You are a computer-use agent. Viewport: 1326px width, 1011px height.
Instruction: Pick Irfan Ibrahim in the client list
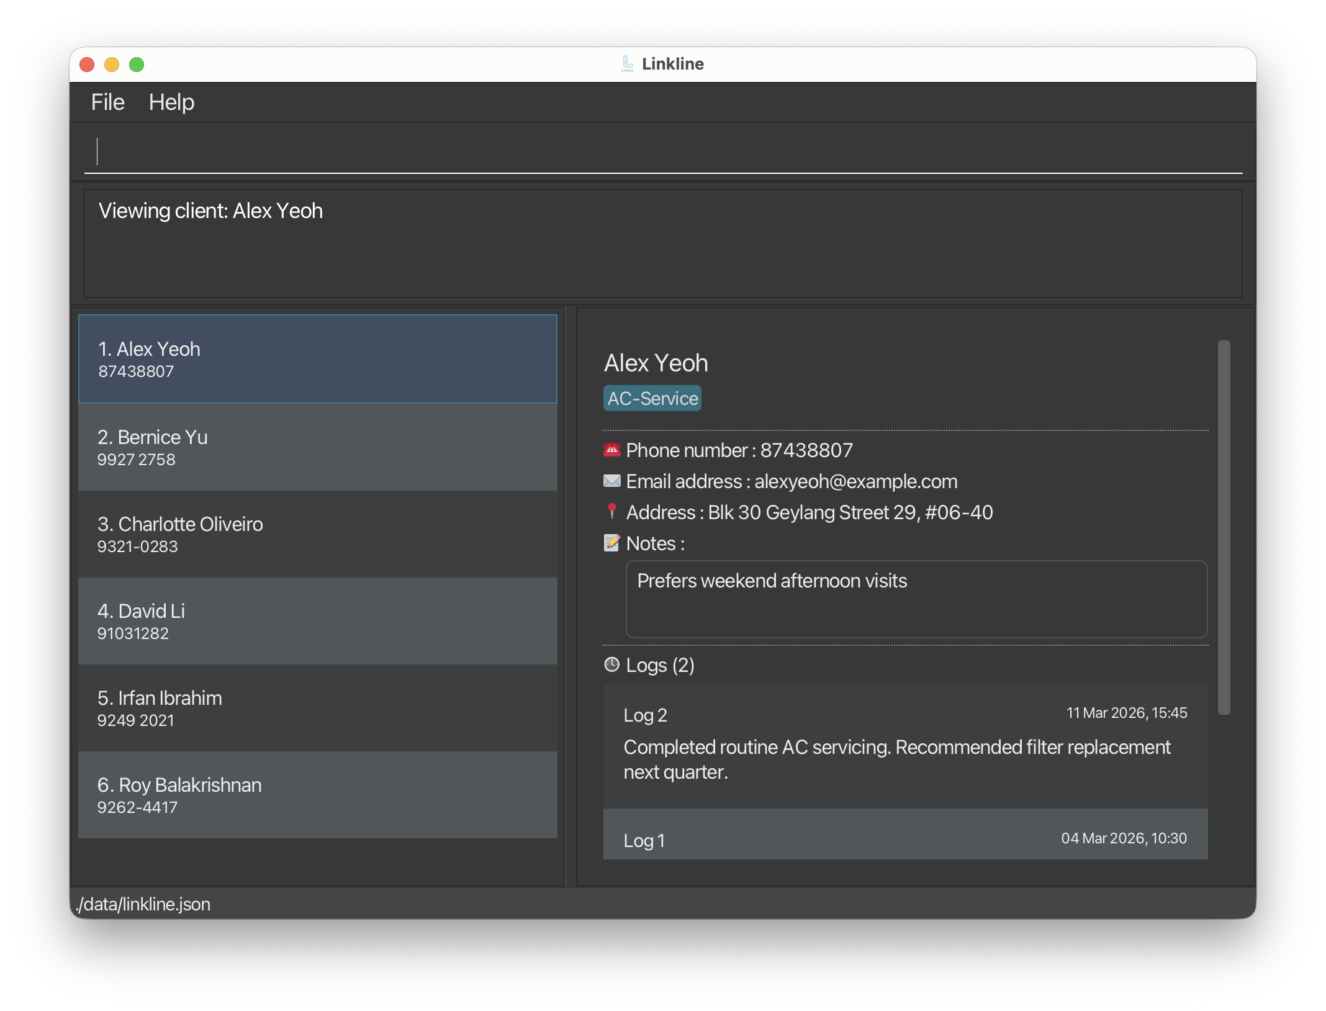(x=317, y=708)
